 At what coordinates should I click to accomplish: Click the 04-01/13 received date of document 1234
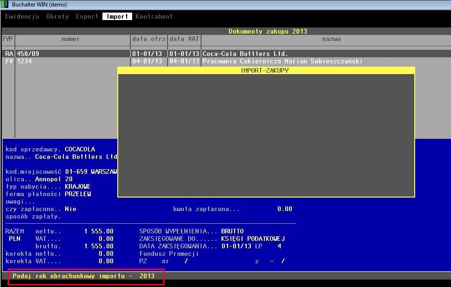pos(147,61)
